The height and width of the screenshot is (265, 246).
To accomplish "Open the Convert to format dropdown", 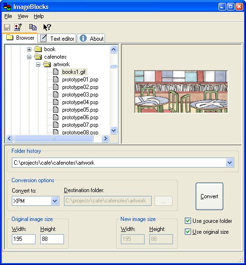I will (55, 201).
